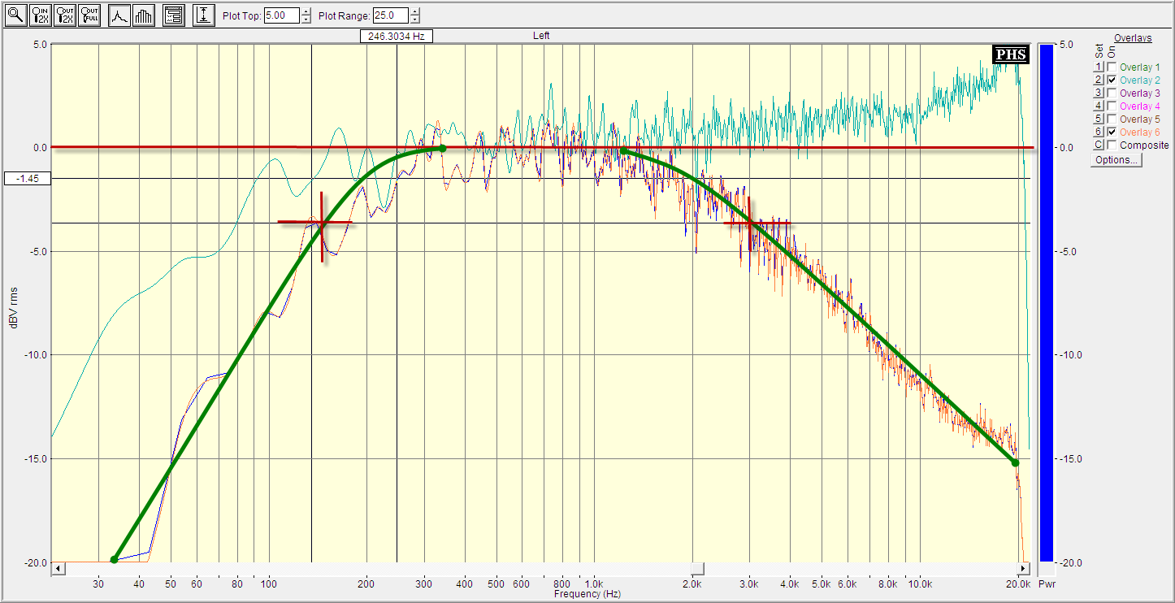Turn off the Overlay 2 checkbox
The image size is (1175, 603).
[x=1112, y=80]
